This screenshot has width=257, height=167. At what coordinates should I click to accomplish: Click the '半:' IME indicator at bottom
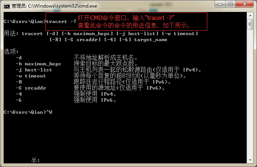pos(35,160)
